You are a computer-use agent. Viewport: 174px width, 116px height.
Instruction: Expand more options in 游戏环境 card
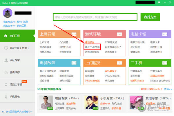point(119,34)
